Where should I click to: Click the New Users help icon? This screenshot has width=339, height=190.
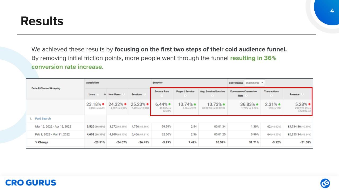tap(123, 94)
